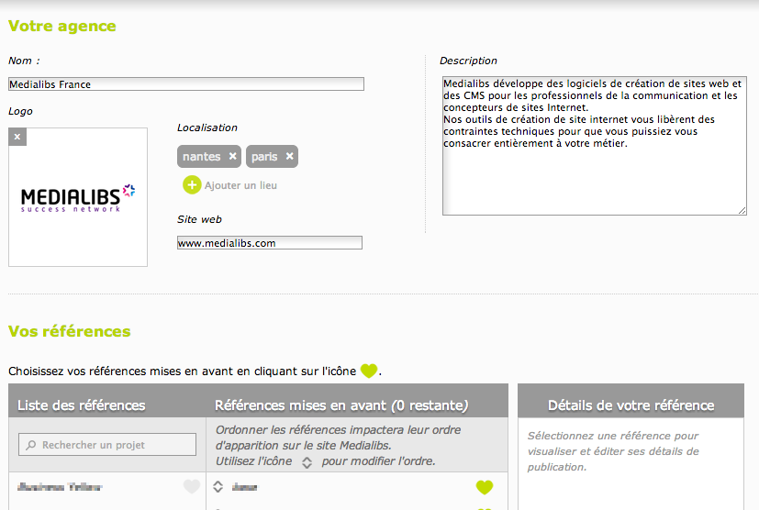Screen dimensions: 759x510
Task: Click the paris tag label
Action: [x=264, y=157]
